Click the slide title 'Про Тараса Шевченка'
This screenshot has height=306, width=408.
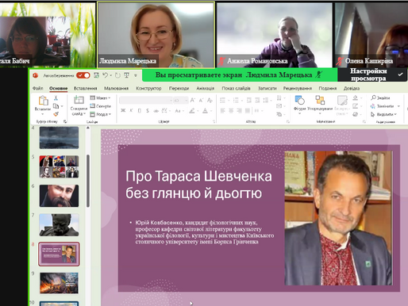pos(198,176)
